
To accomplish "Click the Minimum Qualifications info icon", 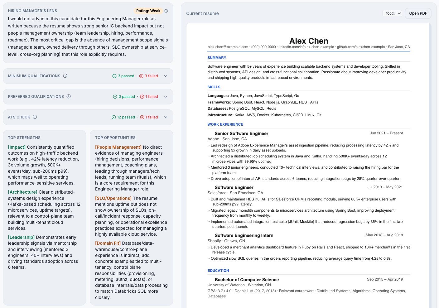I will pyautogui.click(x=65, y=76).
